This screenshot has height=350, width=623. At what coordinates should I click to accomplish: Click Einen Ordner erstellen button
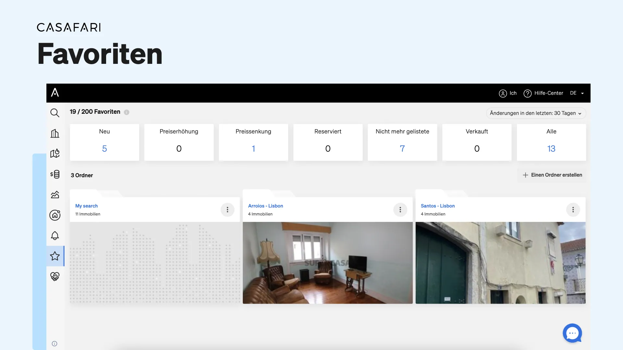pos(552,175)
